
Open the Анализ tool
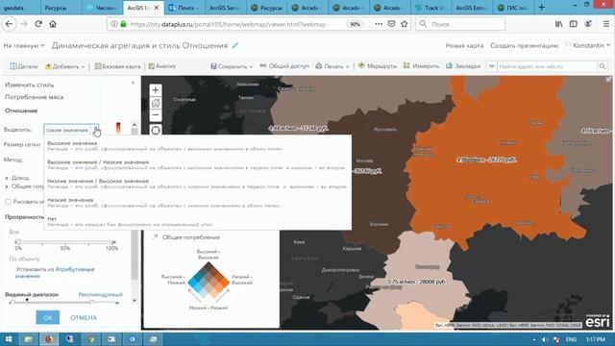[162, 66]
